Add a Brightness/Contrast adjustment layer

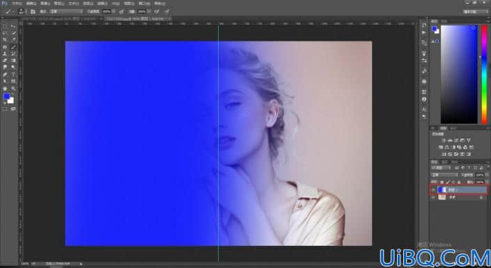444,140
